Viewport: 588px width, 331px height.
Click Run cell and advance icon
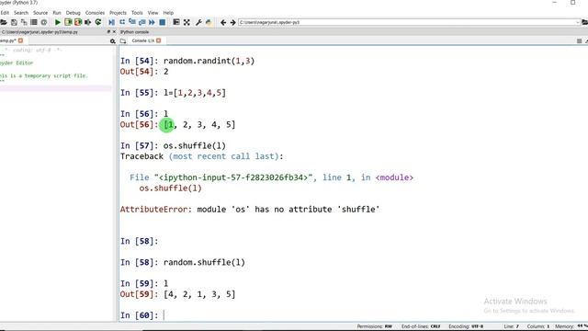click(78, 22)
